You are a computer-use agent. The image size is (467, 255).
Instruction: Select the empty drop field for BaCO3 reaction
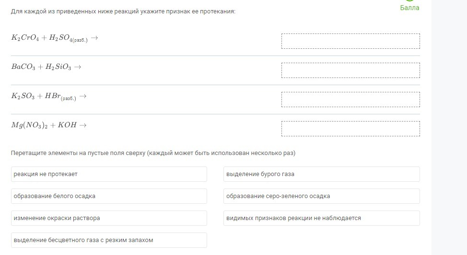350,70
